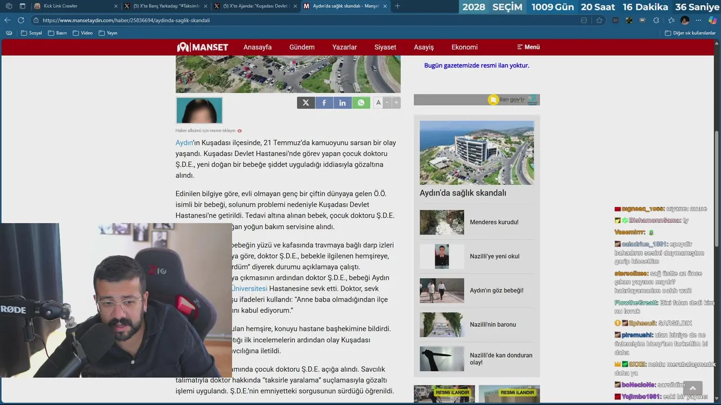The height and width of the screenshot is (405, 721).
Task: Open the Edge workspaces icon
Action: [x=8, y=6]
